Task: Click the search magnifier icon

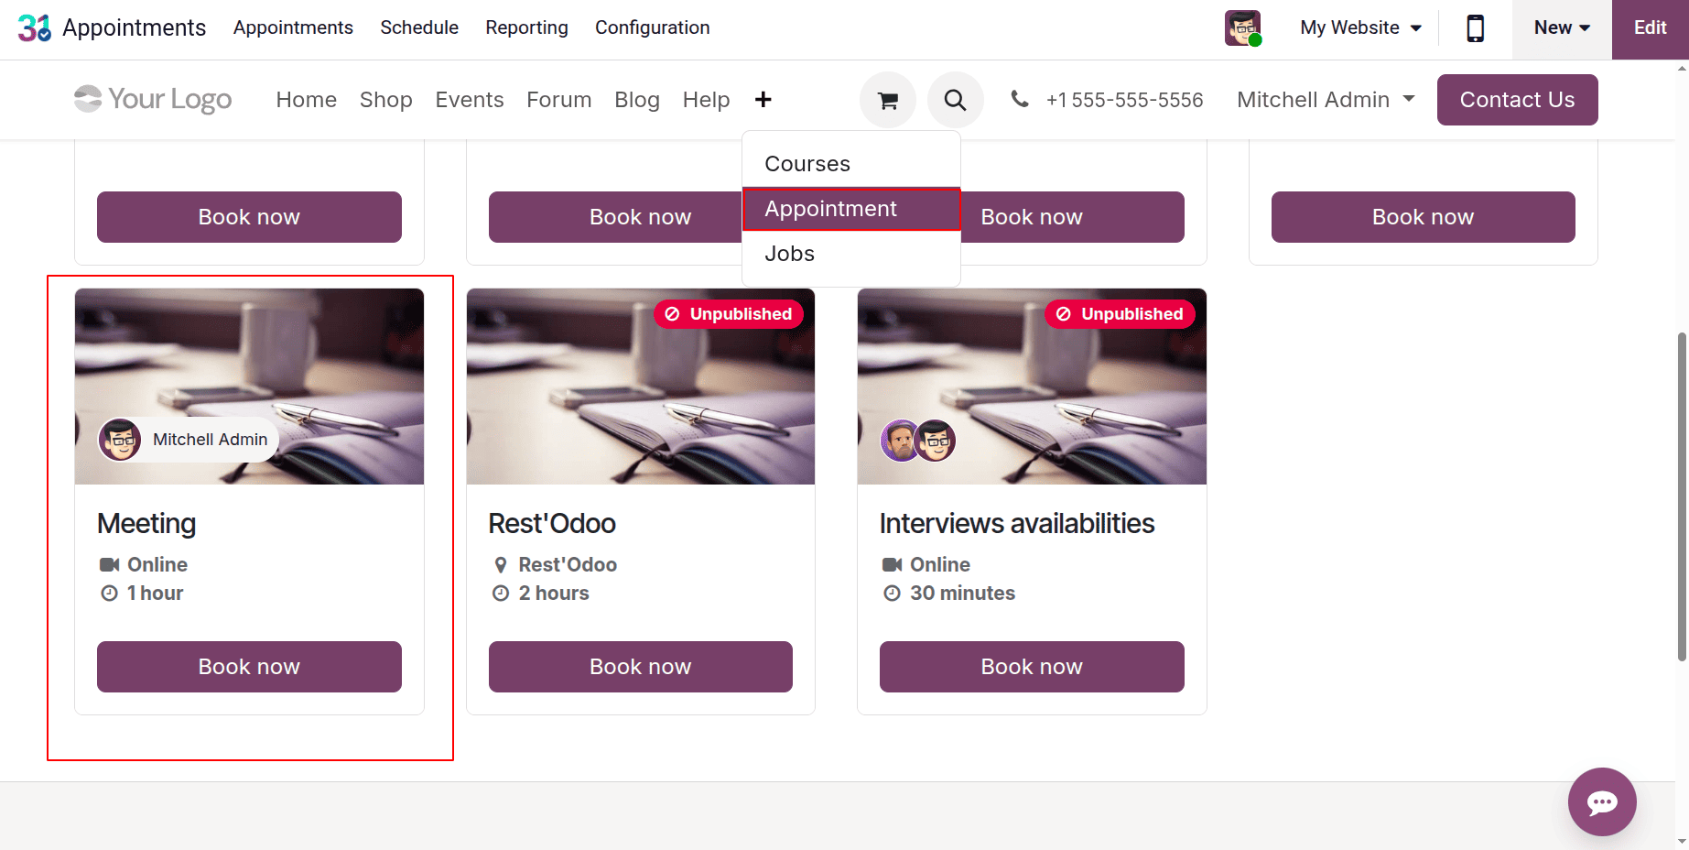Action: click(955, 100)
